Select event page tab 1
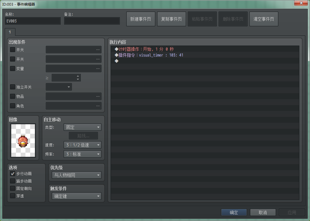The image size is (310, 221). (10, 32)
